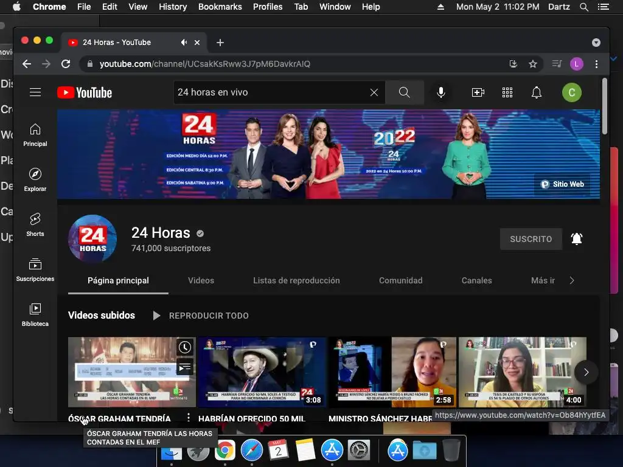Switch to the Videos tab
The image size is (623, 467).
(201, 281)
